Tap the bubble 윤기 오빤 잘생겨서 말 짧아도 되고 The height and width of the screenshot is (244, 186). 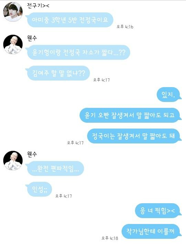pyautogui.click(x=131, y=115)
